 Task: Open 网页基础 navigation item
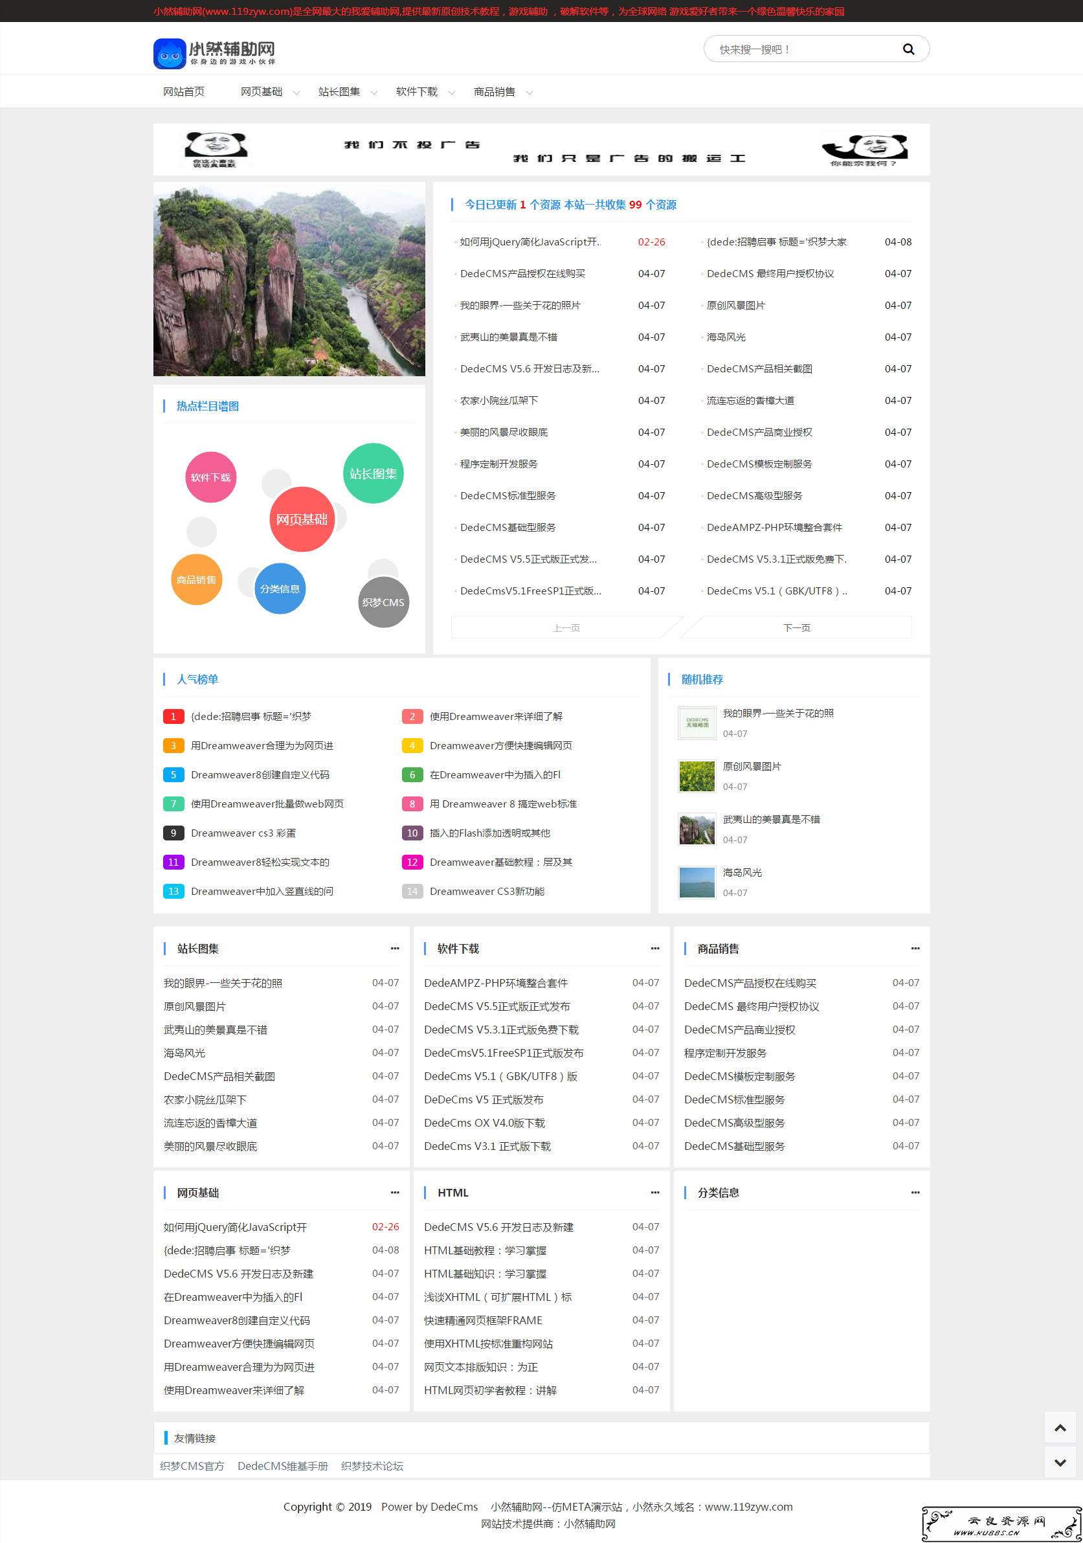[x=262, y=92]
